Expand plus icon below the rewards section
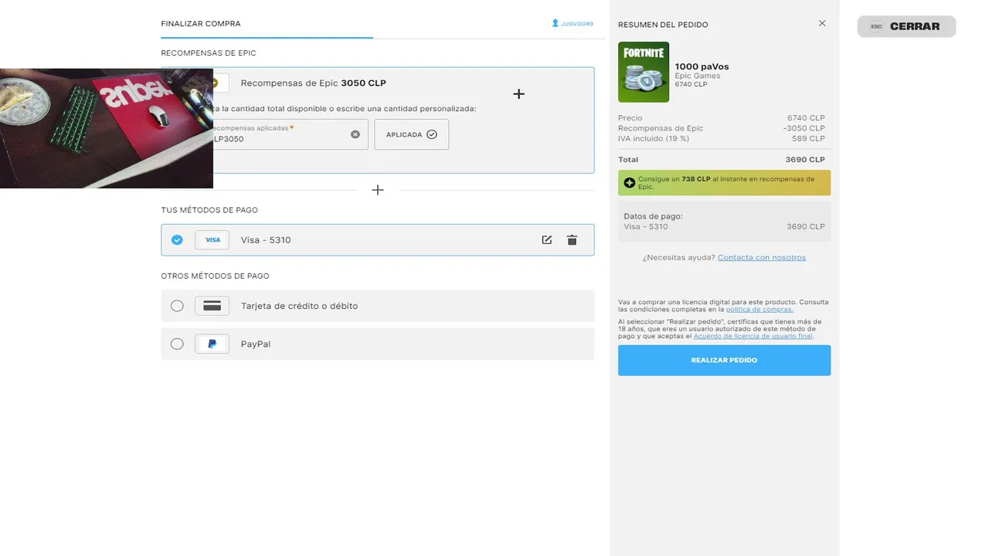This screenshot has width=989, height=556. pyautogui.click(x=378, y=190)
